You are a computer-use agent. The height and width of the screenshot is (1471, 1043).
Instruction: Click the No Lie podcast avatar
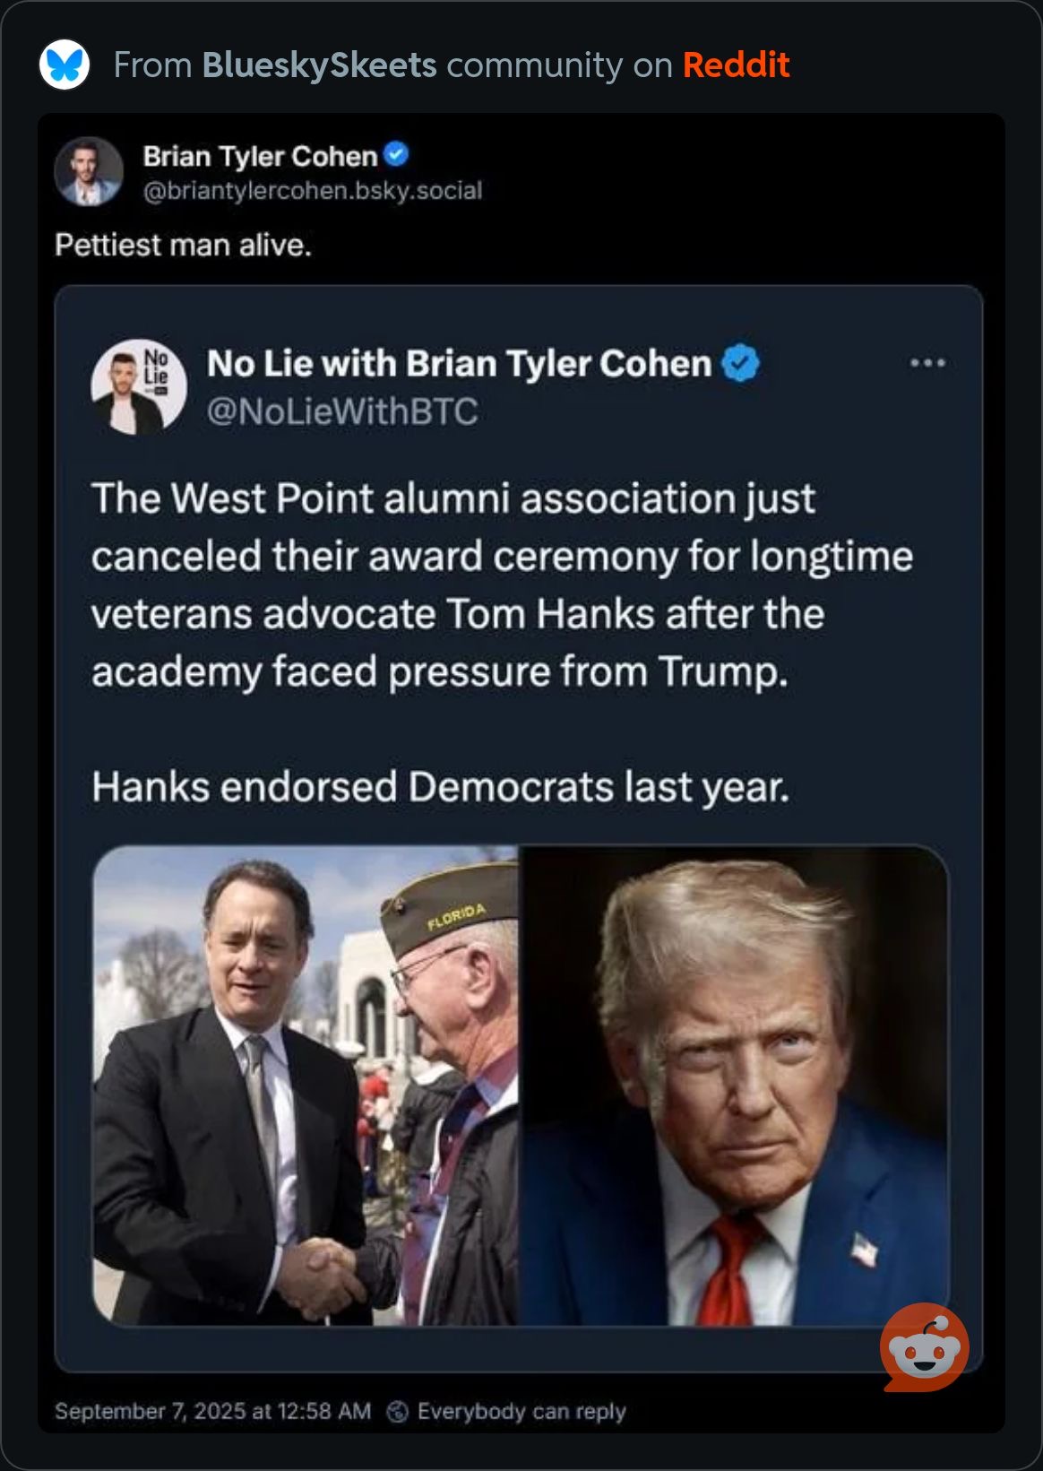click(x=139, y=386)
